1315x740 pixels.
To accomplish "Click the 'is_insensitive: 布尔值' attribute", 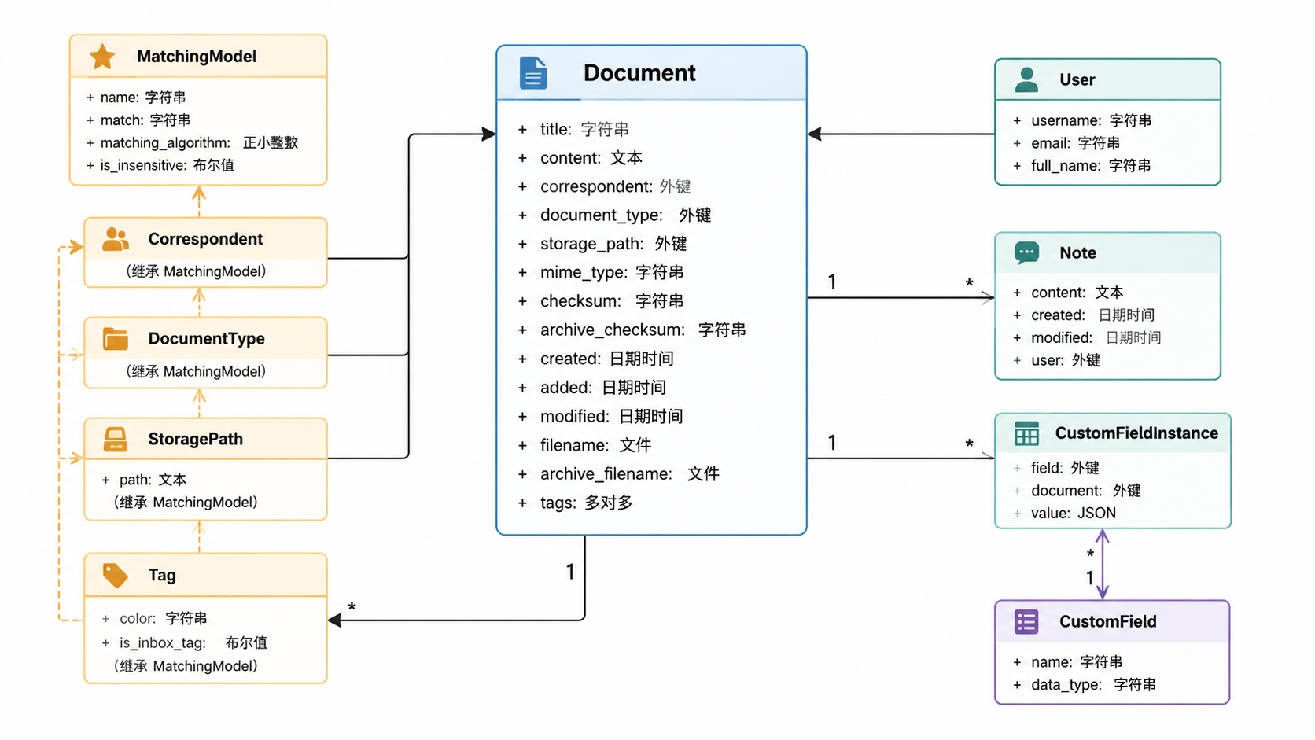I will [x=160, y=165].
